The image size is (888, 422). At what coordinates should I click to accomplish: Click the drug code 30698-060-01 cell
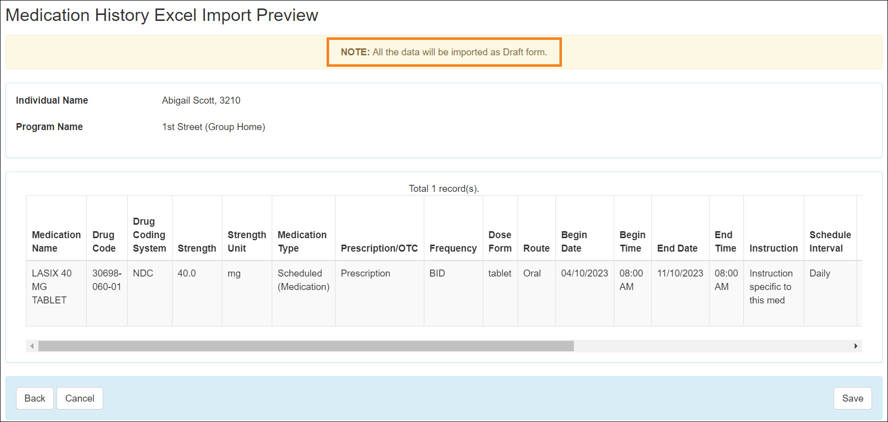(107, 280)
